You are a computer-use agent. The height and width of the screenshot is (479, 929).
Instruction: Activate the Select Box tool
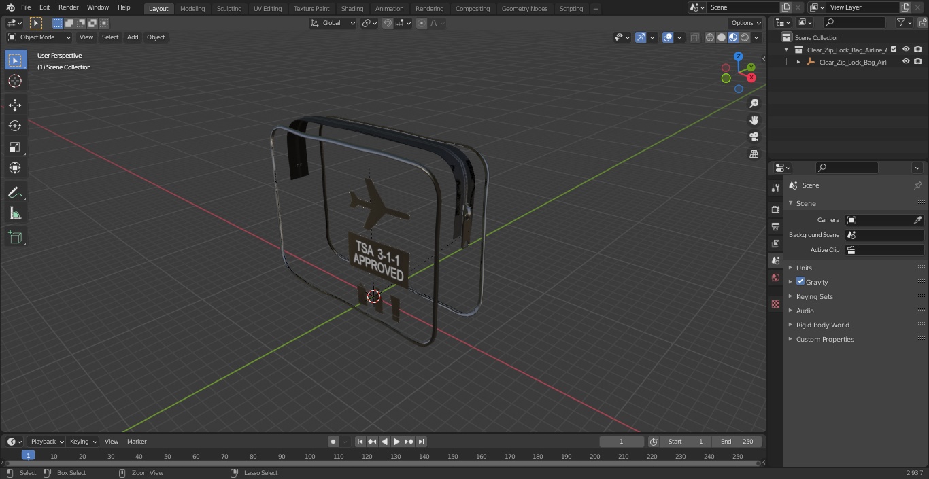15,60
